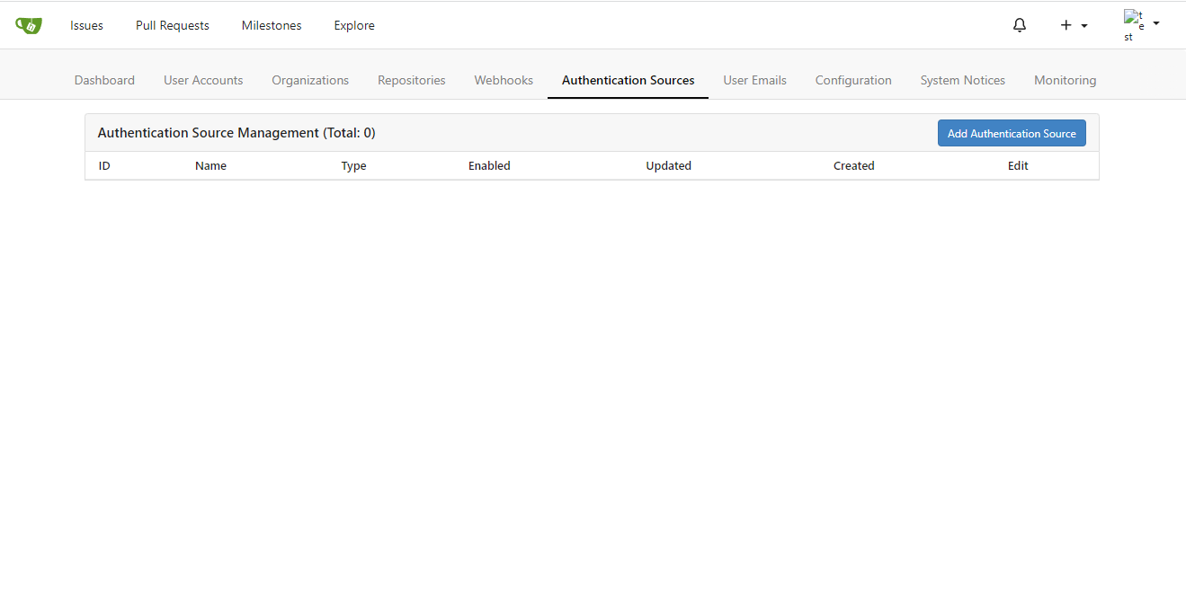Open the Configuration tab

click(852, 80)
